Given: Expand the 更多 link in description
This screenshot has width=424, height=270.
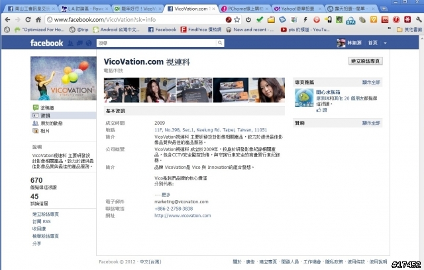Looking at the screenshot, I should (166, 195).
